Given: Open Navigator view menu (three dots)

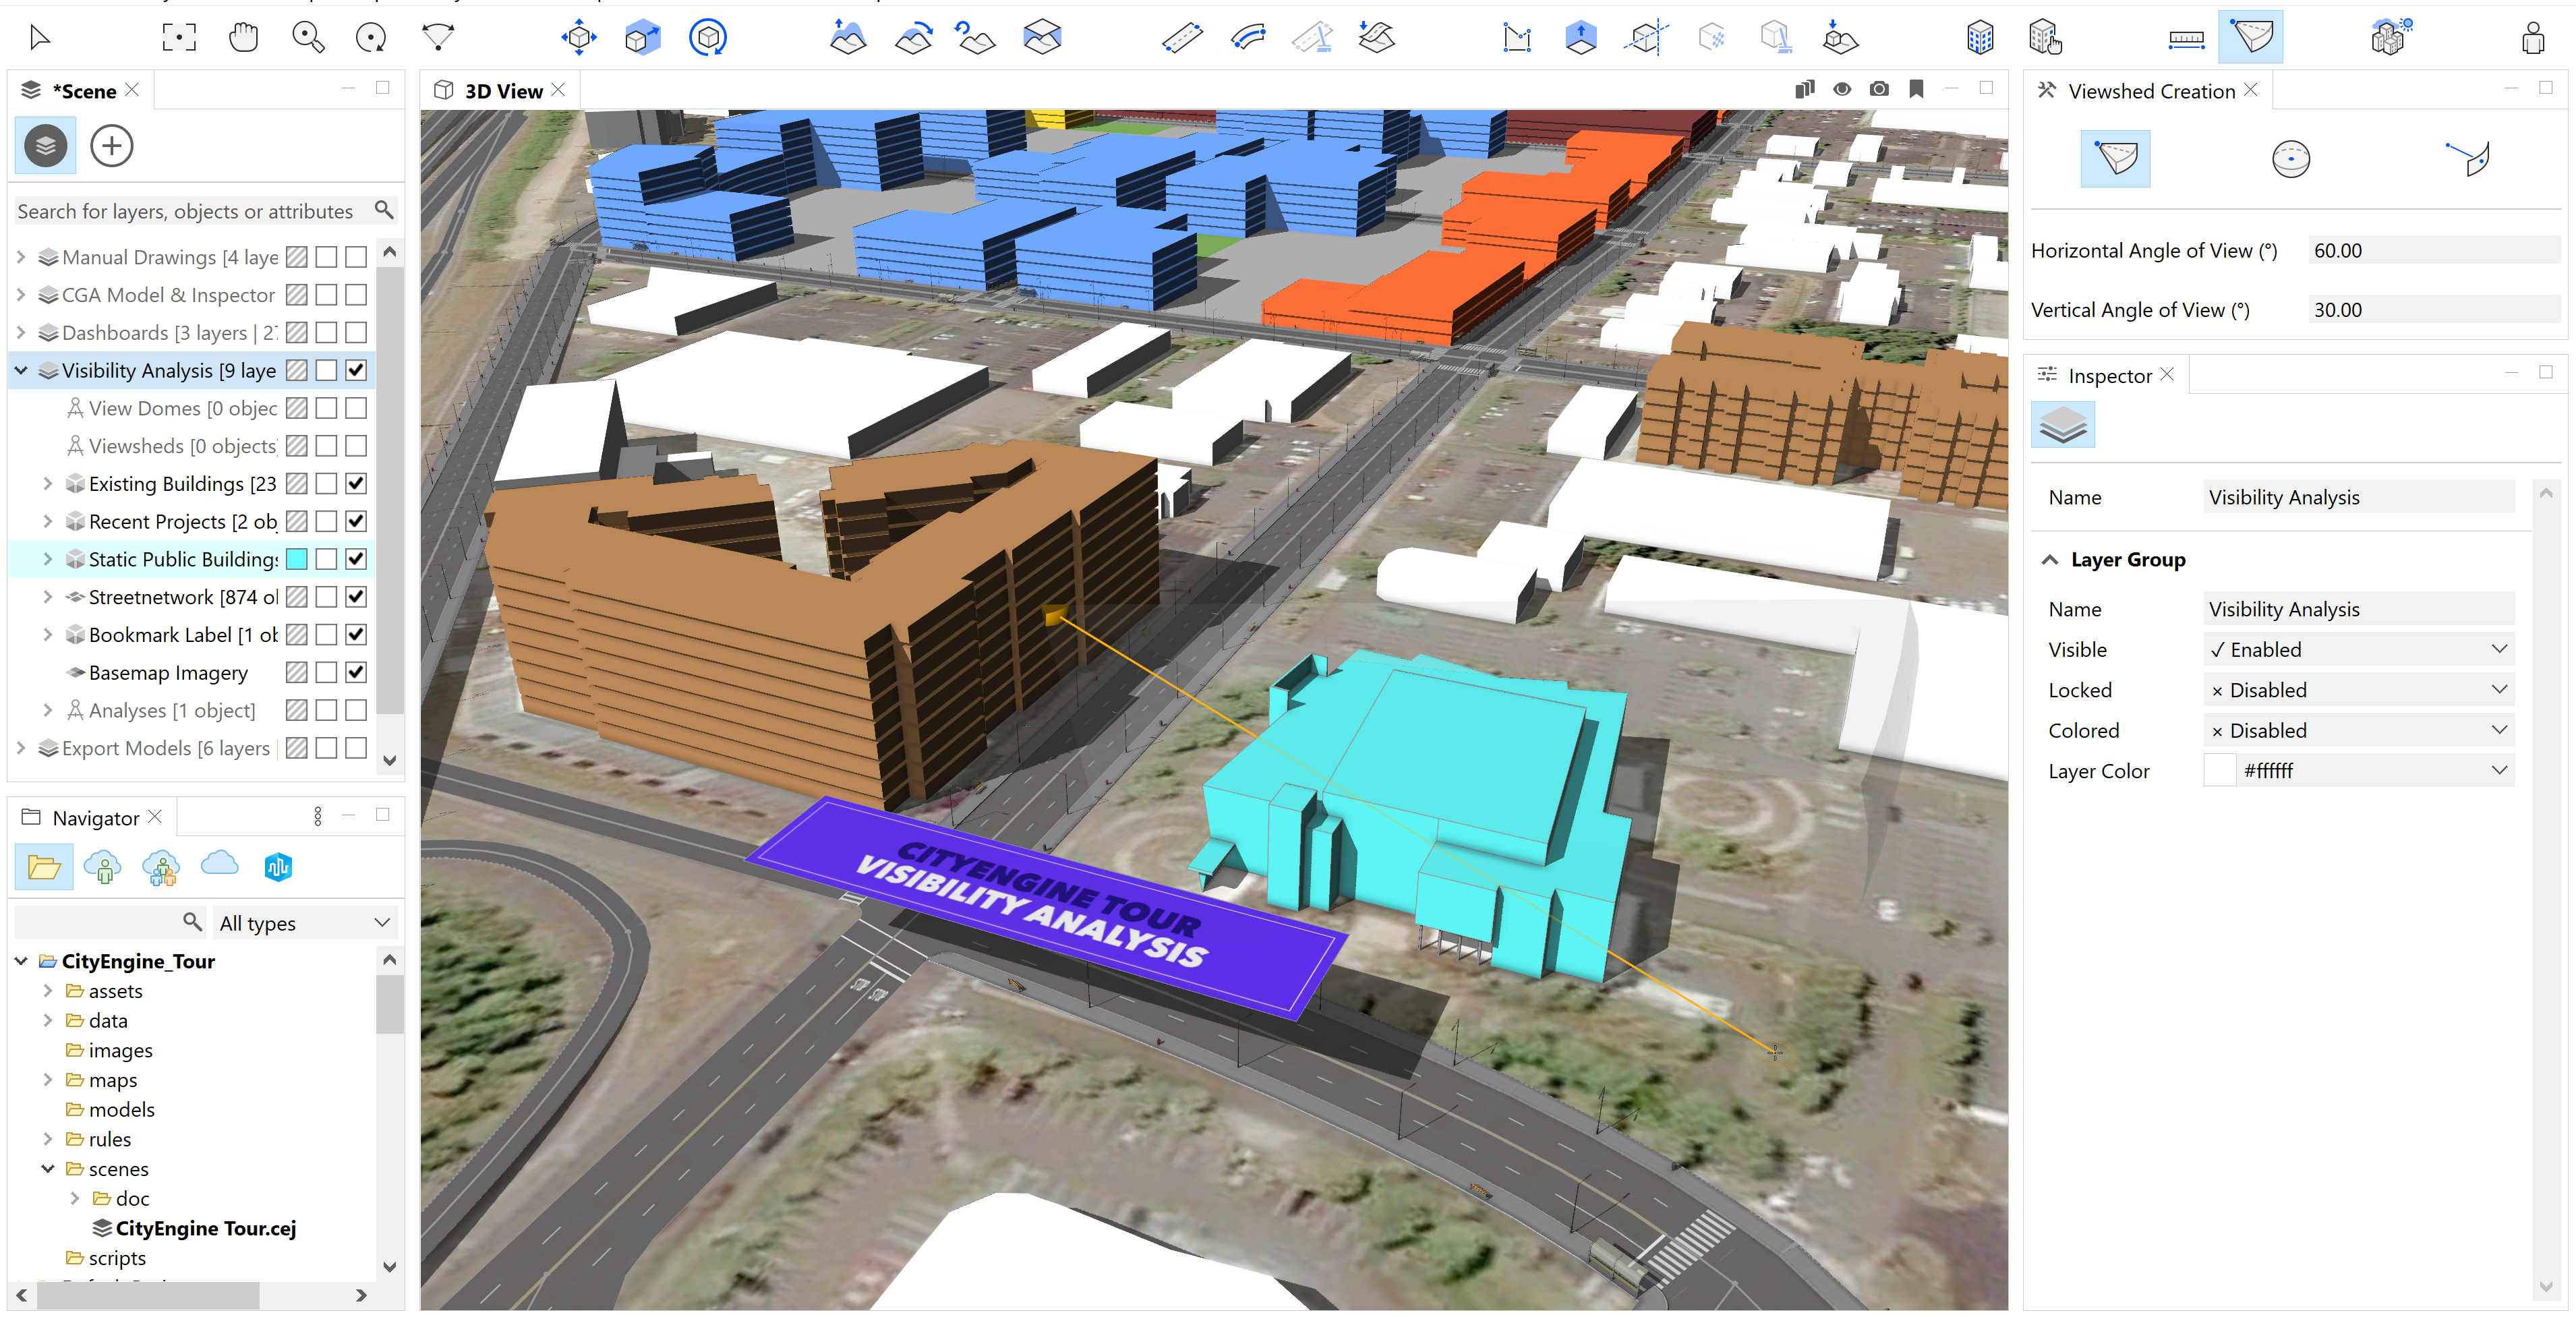Looking at the screenshot, I should 318,817.
